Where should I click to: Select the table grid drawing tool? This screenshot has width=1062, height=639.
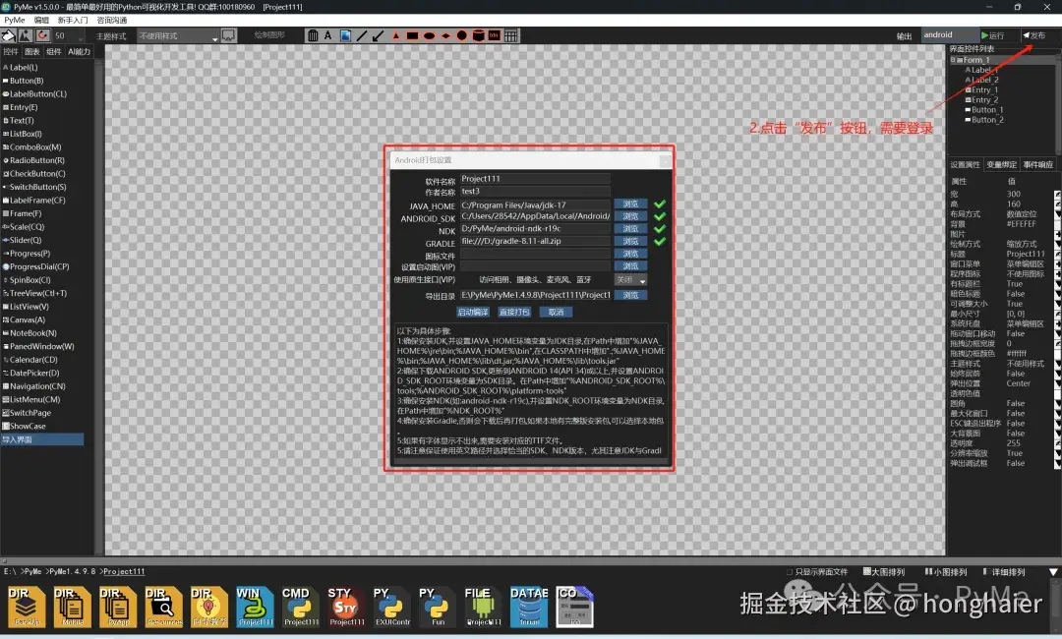click(511, 35)
